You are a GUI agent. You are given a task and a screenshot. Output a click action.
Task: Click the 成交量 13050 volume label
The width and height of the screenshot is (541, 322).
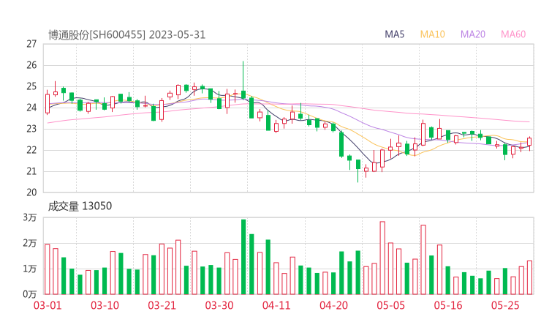tap(80, 206)
